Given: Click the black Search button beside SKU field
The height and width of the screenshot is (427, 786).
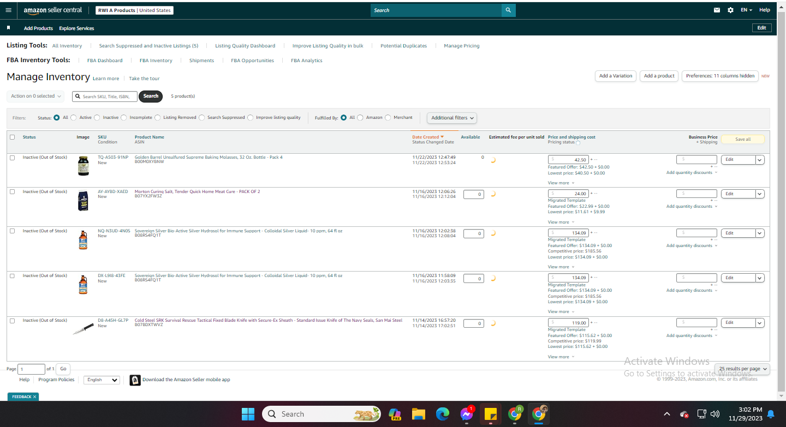Looking at the screenshot, I should [x=151, y=96].
